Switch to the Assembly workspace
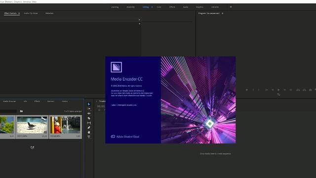This screenshot has width=316, height=178. tap(130, 7)
